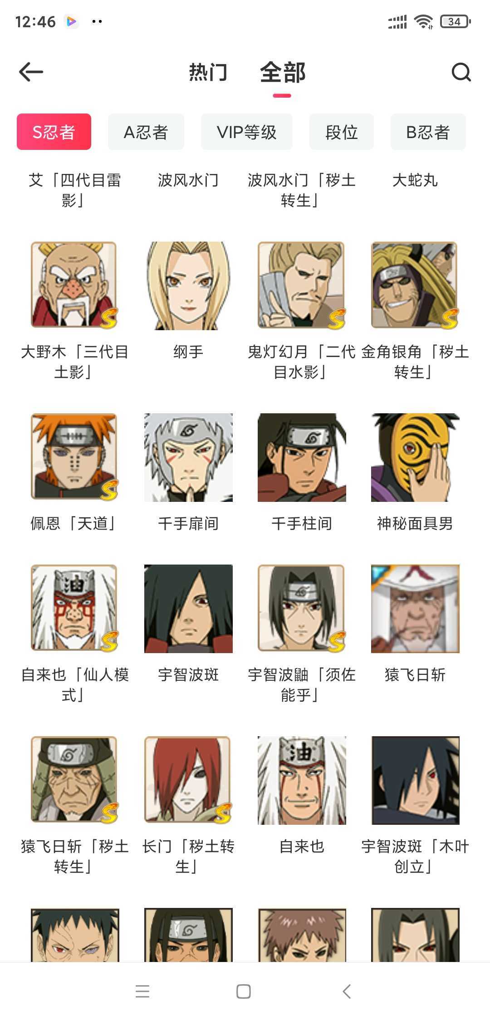Show the B忍者 category
The width and height of the screenshot is (490, 1021).
[x=428, y=132]
